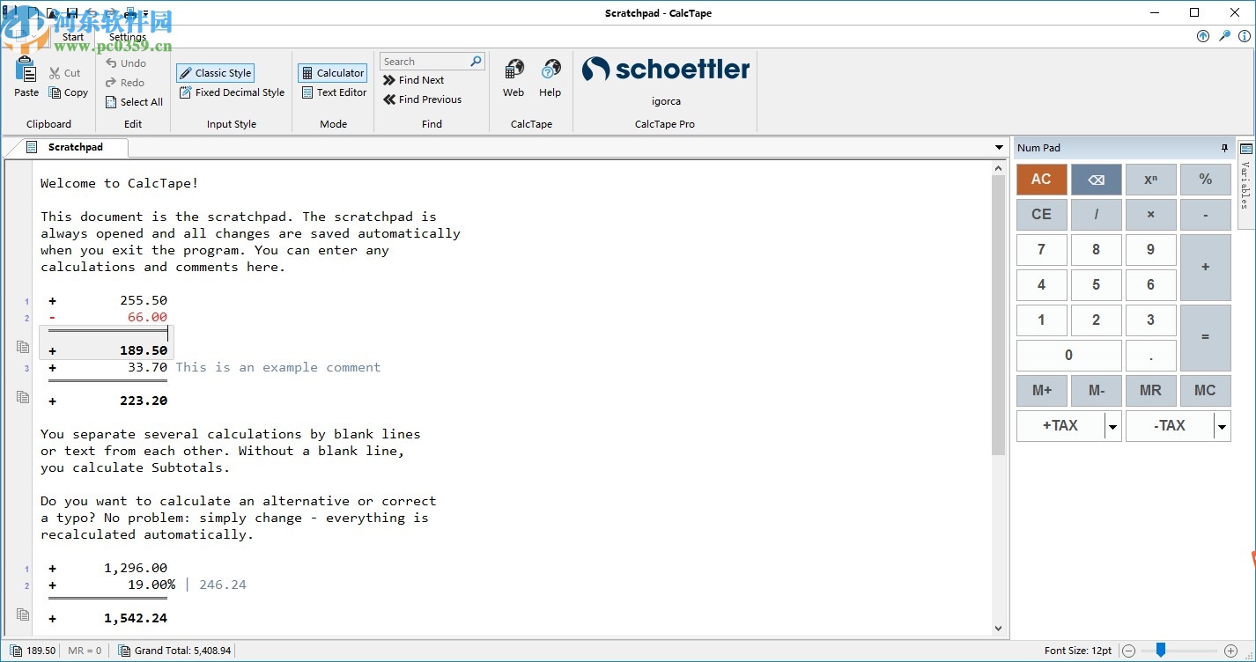Screen dimensions: 1256x662
Task: Click the 'This is an example comment' text
Action: (278, 367)
